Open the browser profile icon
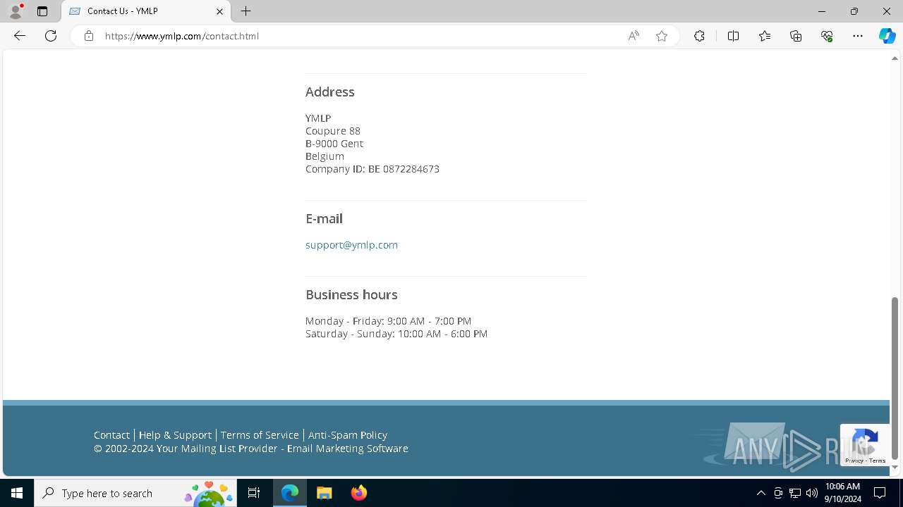This screenshot has width=903, height=507. (x=16, y=11)
